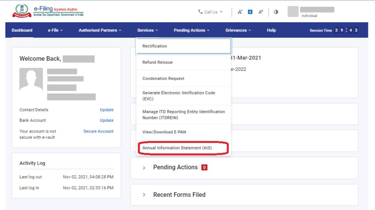This screenshot has height=210, width=375.
Task: Select Rectification from Services menu
Action: coord(183,46)
